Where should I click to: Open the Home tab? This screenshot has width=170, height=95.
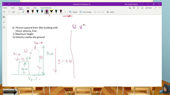5,8
